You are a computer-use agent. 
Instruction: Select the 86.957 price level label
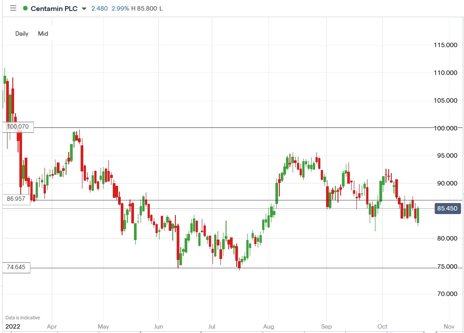coord(16,199)
